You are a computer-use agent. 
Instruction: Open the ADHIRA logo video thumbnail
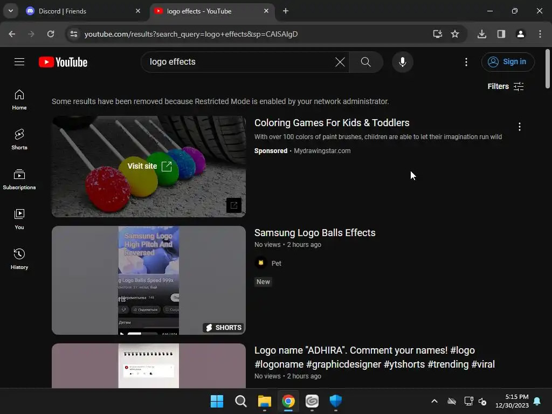pyautogui.click(x=149, y=366)
